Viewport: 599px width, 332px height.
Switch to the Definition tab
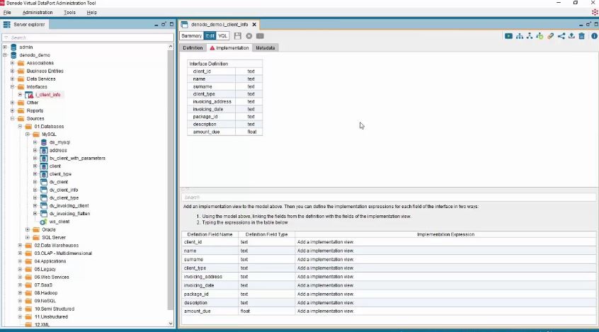point(193,47)
